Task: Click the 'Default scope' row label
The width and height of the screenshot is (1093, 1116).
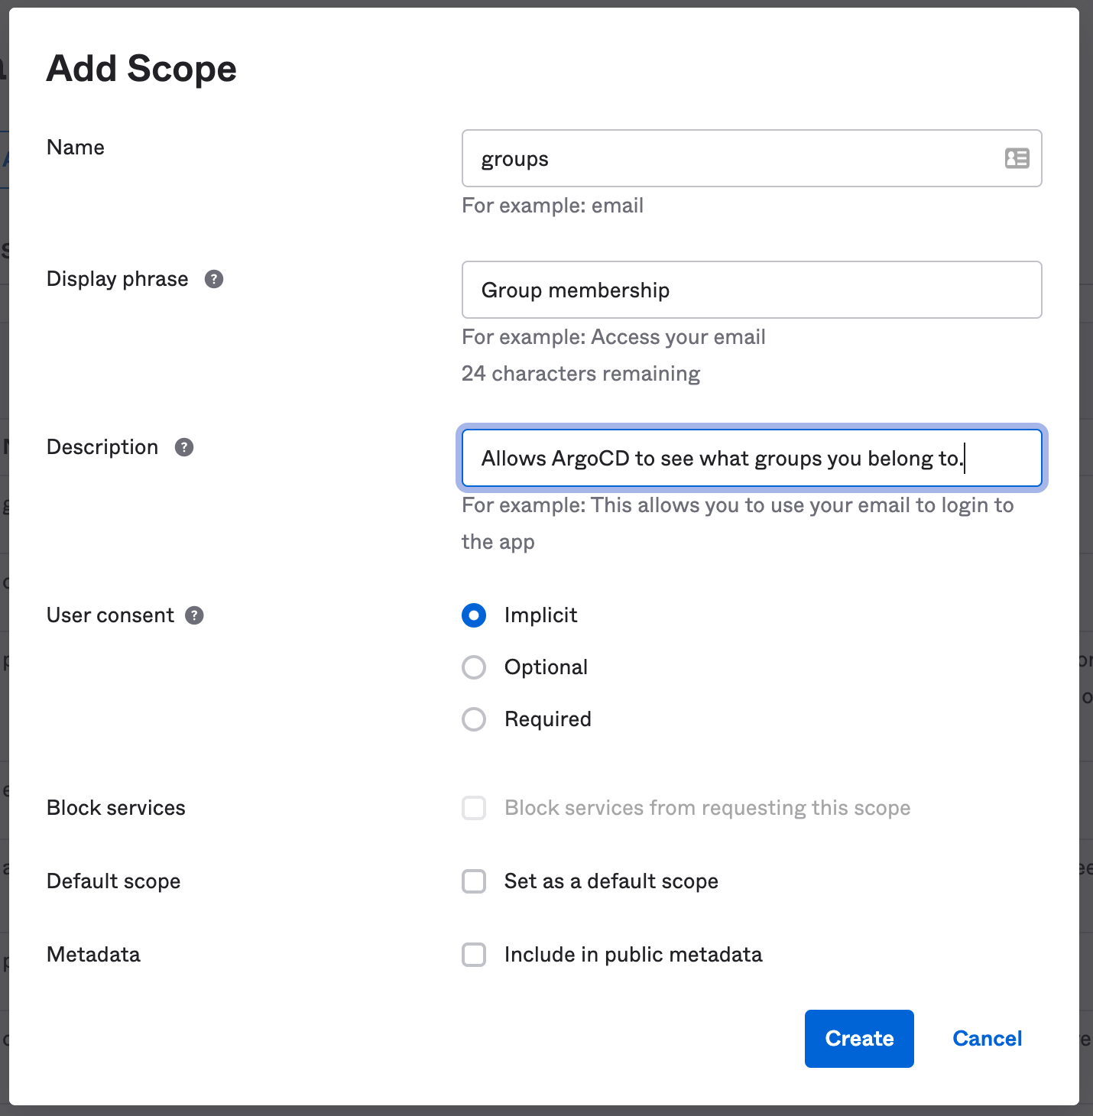Action: pos(114,881)
